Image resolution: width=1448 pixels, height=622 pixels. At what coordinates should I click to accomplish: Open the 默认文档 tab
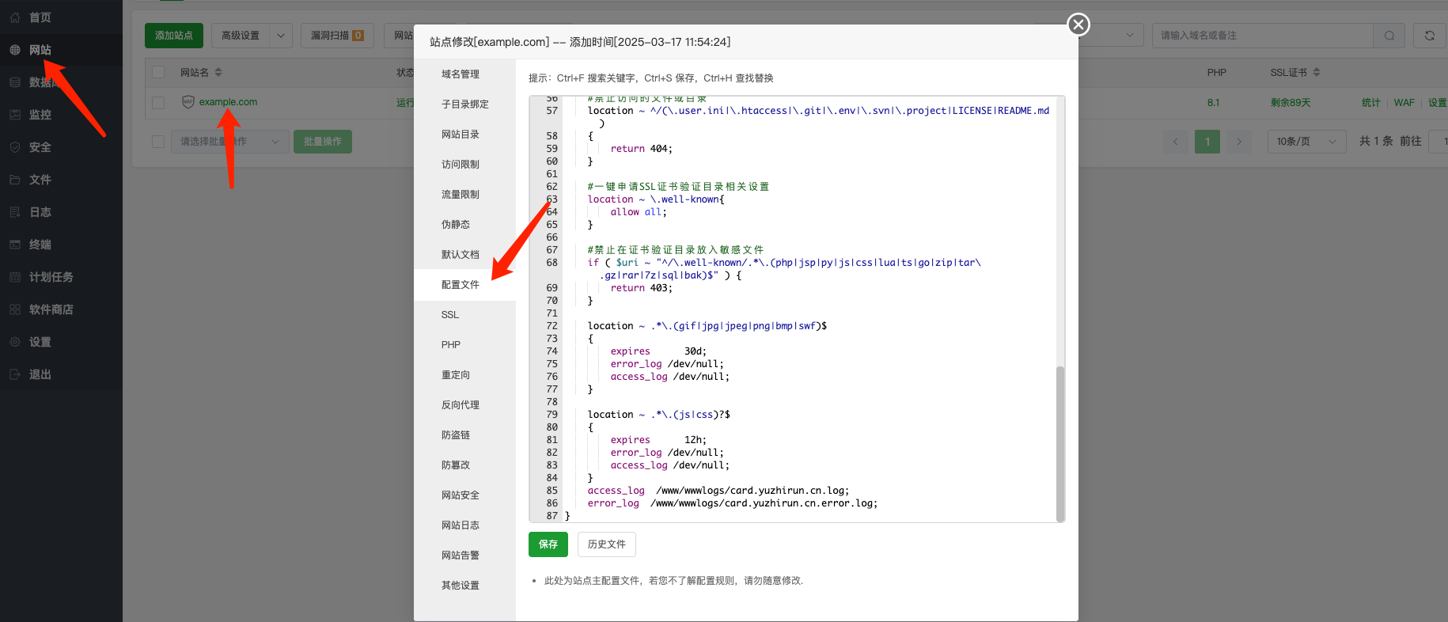click(464, 255)
